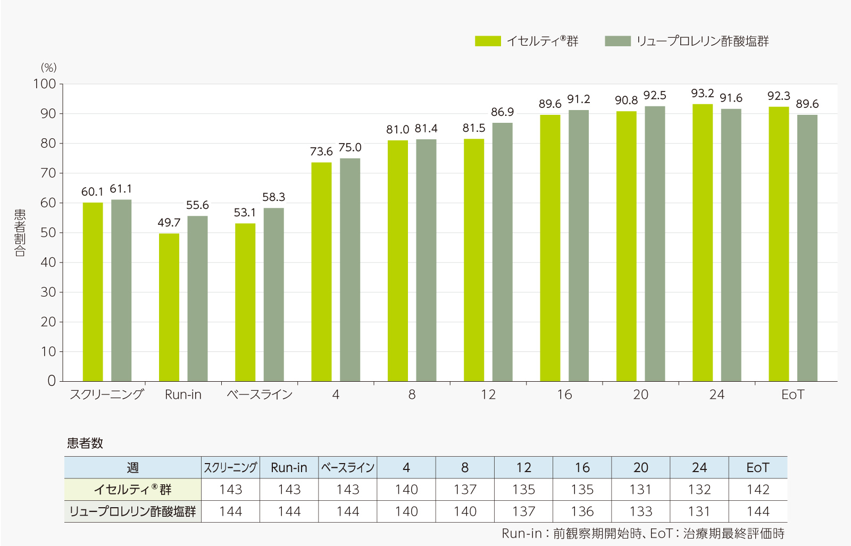Click the 92.5 data label above week 20

point(655,95)
